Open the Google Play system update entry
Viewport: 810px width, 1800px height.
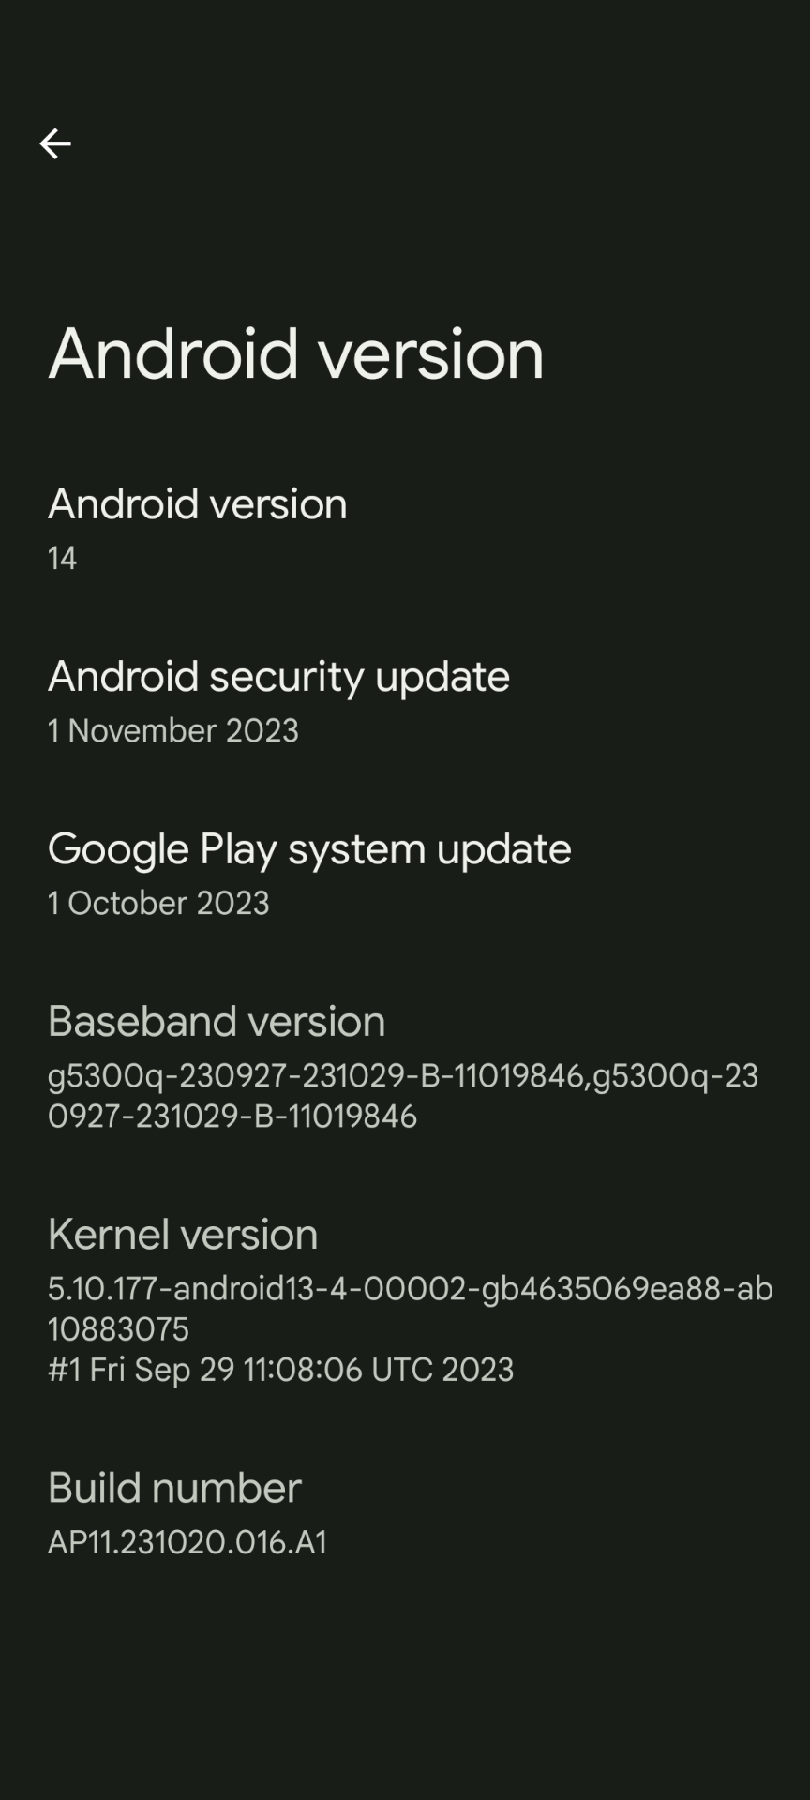(x=405, y=873)
